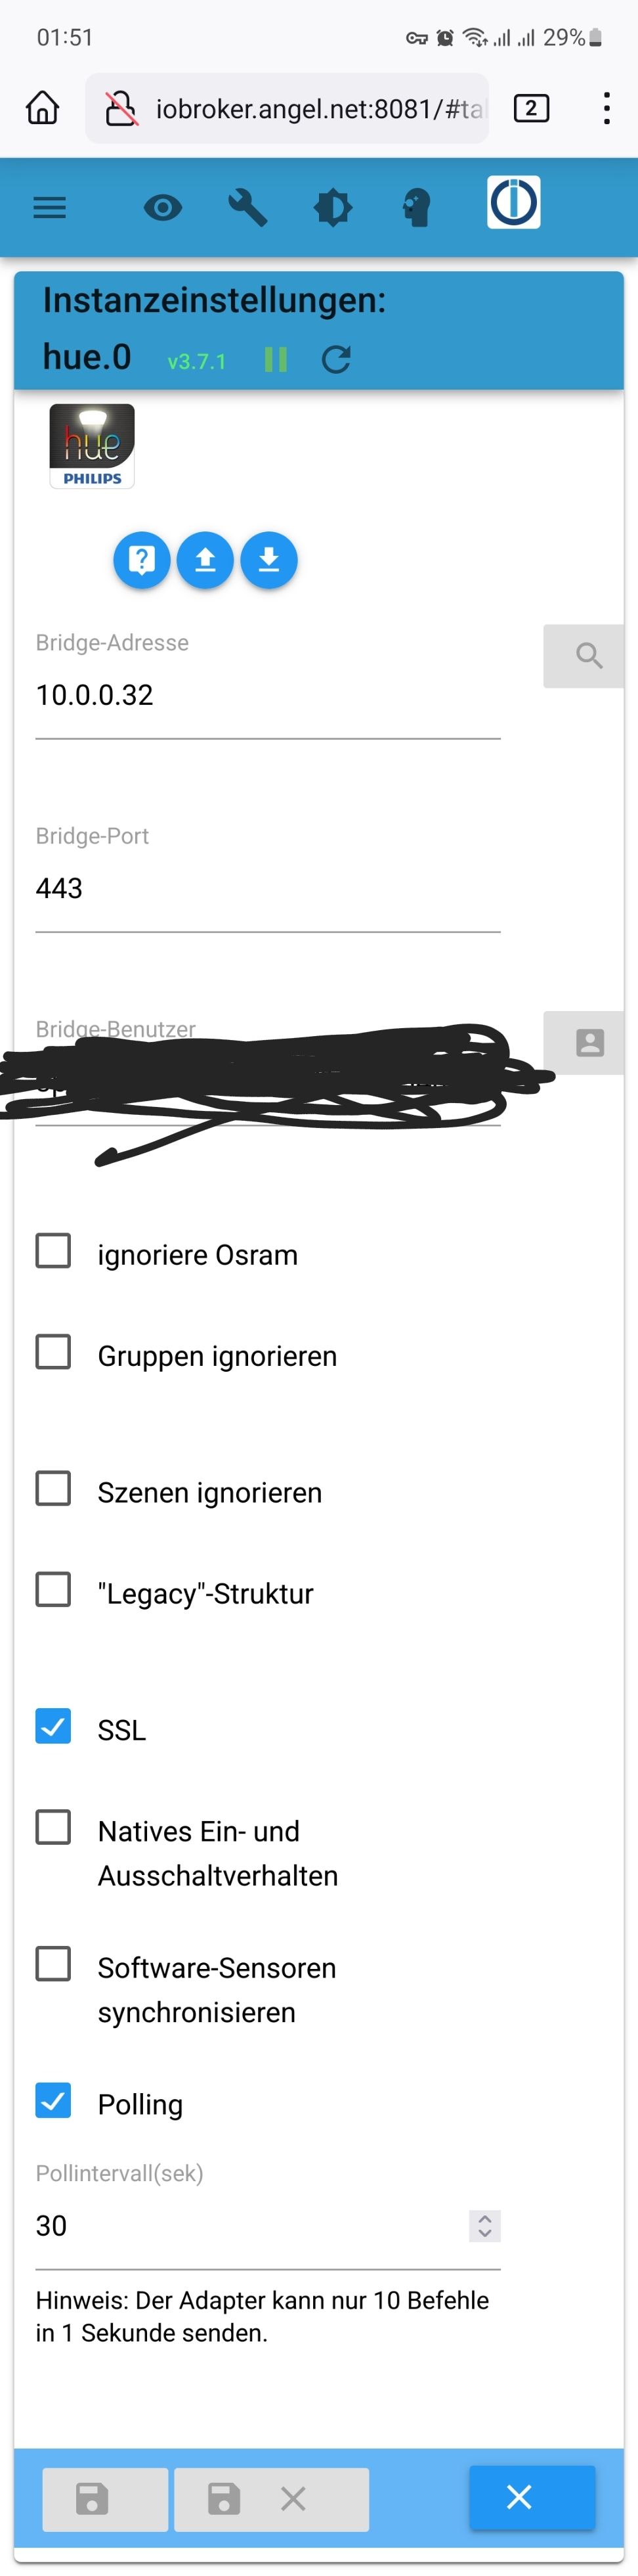Open the browser three-dot menu

[x=606, y=108]
